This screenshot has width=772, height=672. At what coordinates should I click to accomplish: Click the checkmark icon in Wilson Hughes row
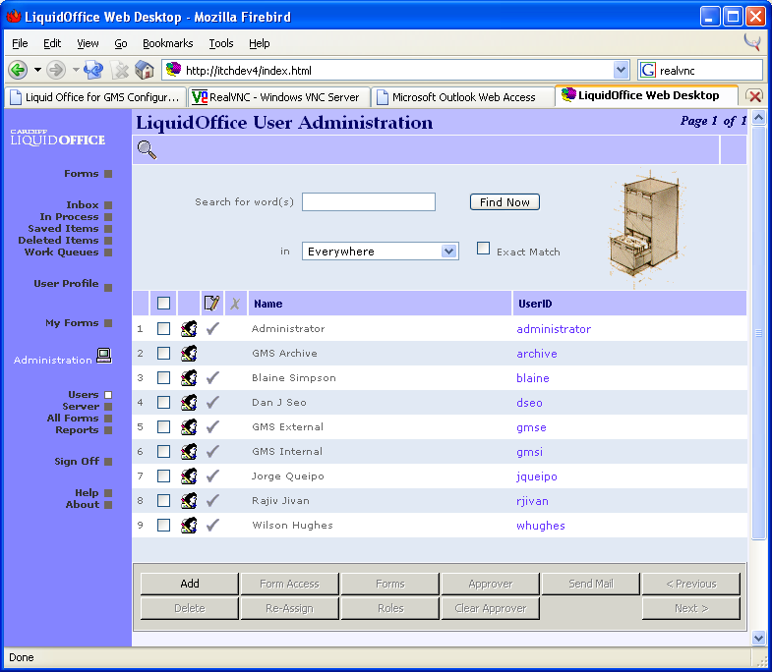(x=212, y=526)
